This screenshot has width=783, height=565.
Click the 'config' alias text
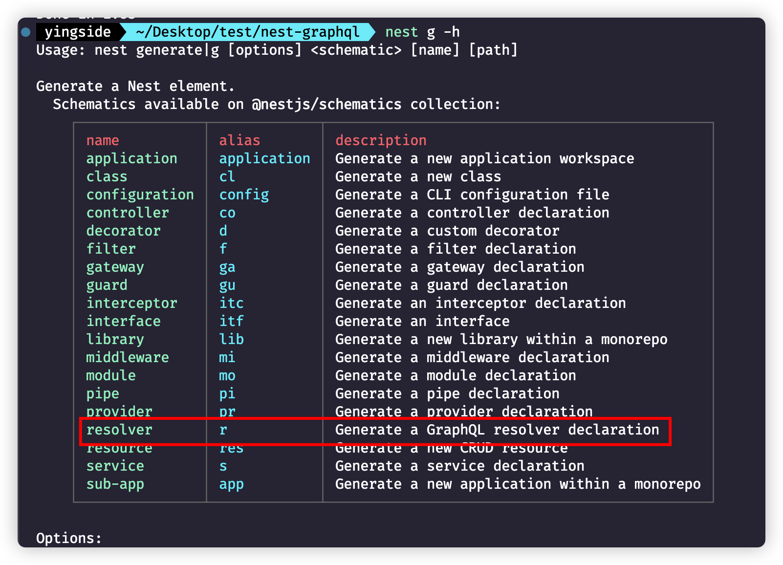244,195
